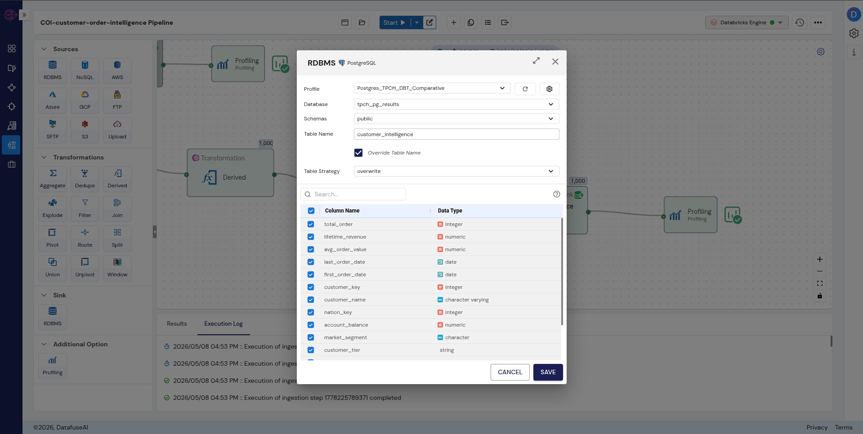863x434 pixels.
Task: Uncheck the avg_order_value column
Action: [311, 249]
